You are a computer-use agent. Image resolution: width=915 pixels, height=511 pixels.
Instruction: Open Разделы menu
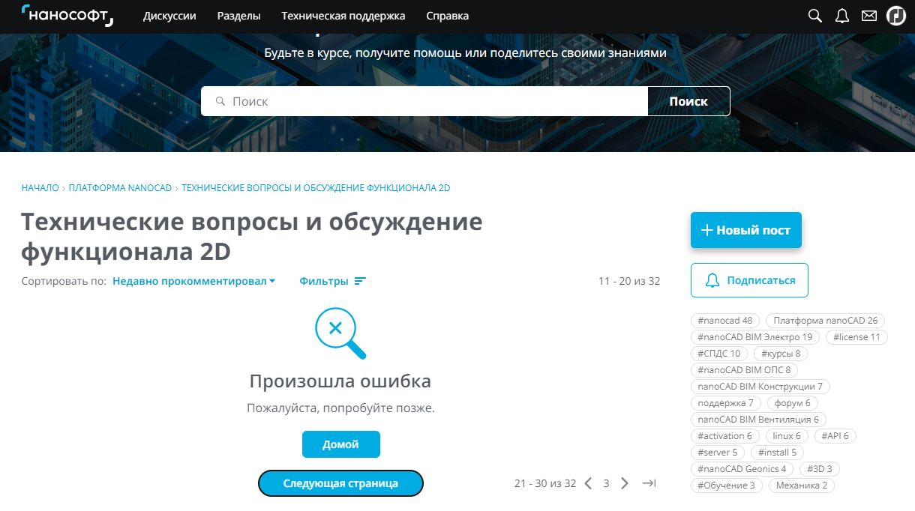click(238, 16)
